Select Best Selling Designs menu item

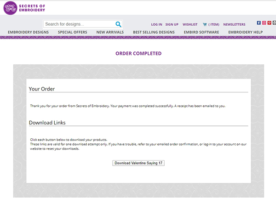coord(154,32)
